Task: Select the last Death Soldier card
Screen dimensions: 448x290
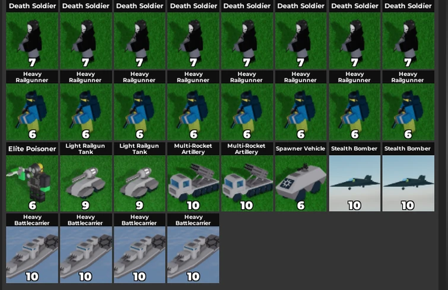Action: click(x=408, y=34)
